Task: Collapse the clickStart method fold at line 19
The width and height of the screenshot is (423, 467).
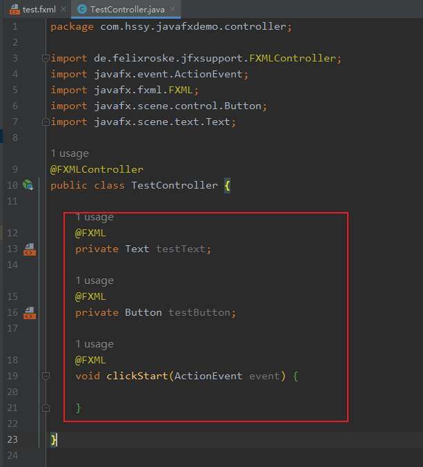Action: click(46, 376)
